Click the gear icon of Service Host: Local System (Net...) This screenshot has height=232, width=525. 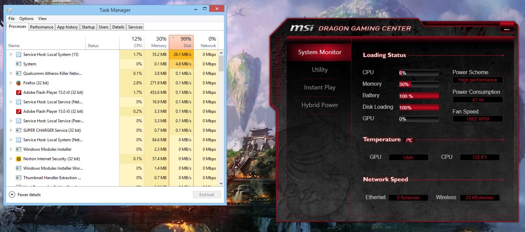[19, 140]
